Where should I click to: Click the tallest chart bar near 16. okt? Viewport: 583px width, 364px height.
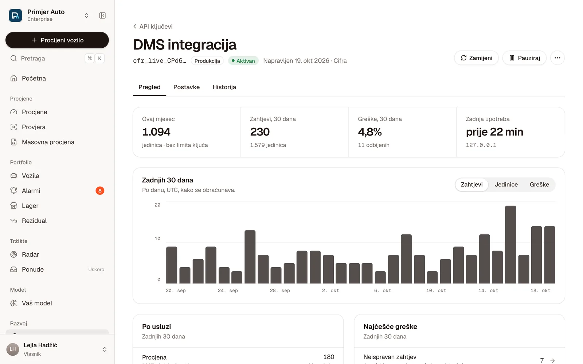[x=510, y=245]
